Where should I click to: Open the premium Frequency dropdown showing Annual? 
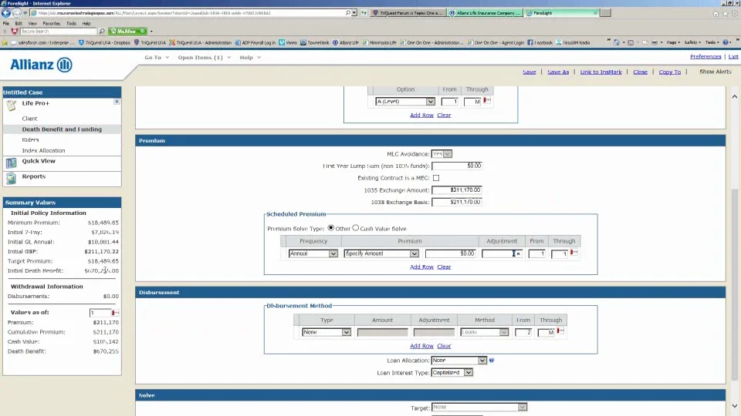click(x=313, y=253)
